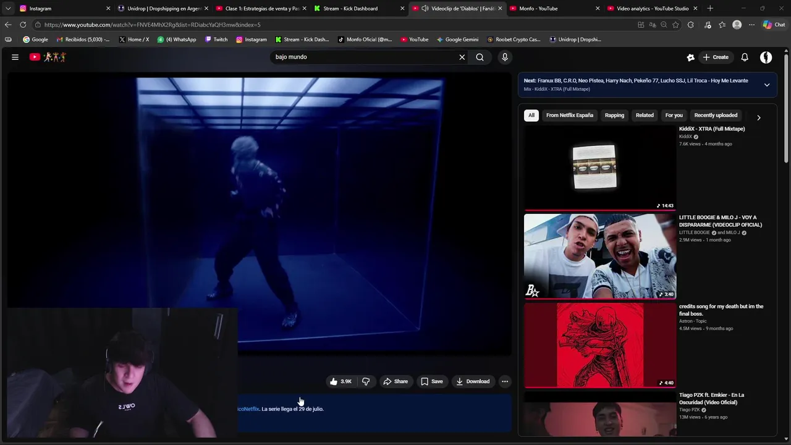791x445 pixels.
Task: Open credits song final boss thumbnail
Action: point(600,345)
